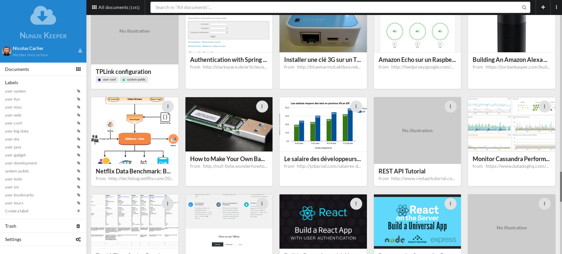Open the Trash section
Screen dimensions: 562x254
43,226
